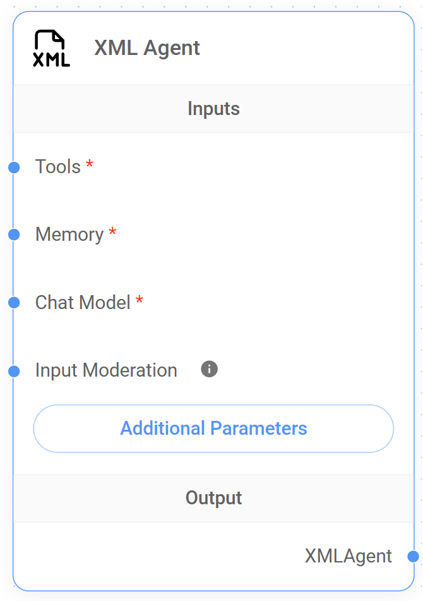Viewport: 423px width, 601px height.
Task: Click the Tools input label
Action: [x=58, y=167]
